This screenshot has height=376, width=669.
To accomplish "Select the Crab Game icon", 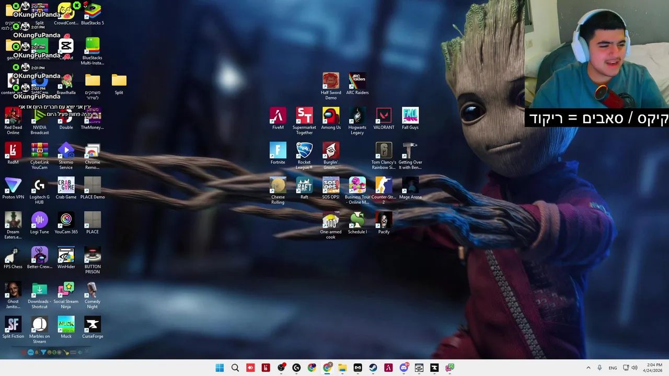I will coord(66,189).
